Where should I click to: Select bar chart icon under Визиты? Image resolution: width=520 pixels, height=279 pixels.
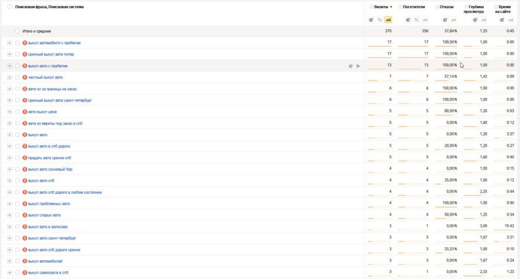click(388, 20)
